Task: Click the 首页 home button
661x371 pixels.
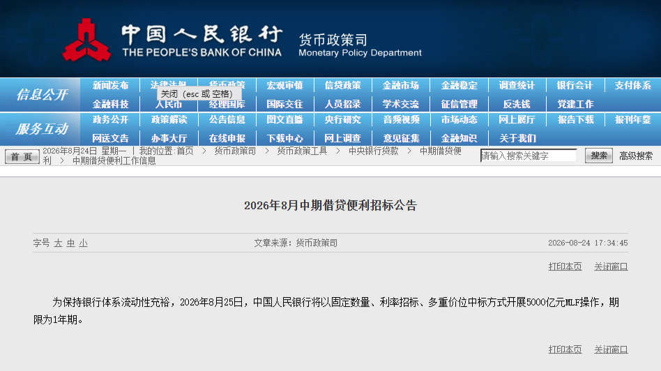Action: [x=22, y=156]
